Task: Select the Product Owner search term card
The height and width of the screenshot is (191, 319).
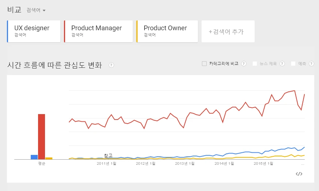Action: [x=167, y=31]
